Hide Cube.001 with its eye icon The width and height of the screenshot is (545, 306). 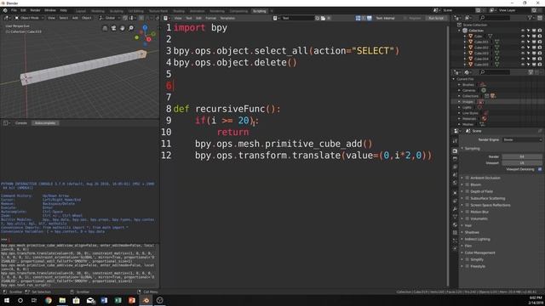[523, 42]
